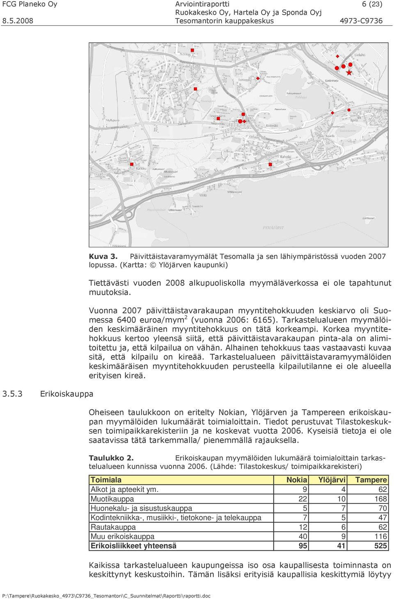Click the "Tampere" table column header
Viewport: 394px width, 599px height.
coord(371,480)
